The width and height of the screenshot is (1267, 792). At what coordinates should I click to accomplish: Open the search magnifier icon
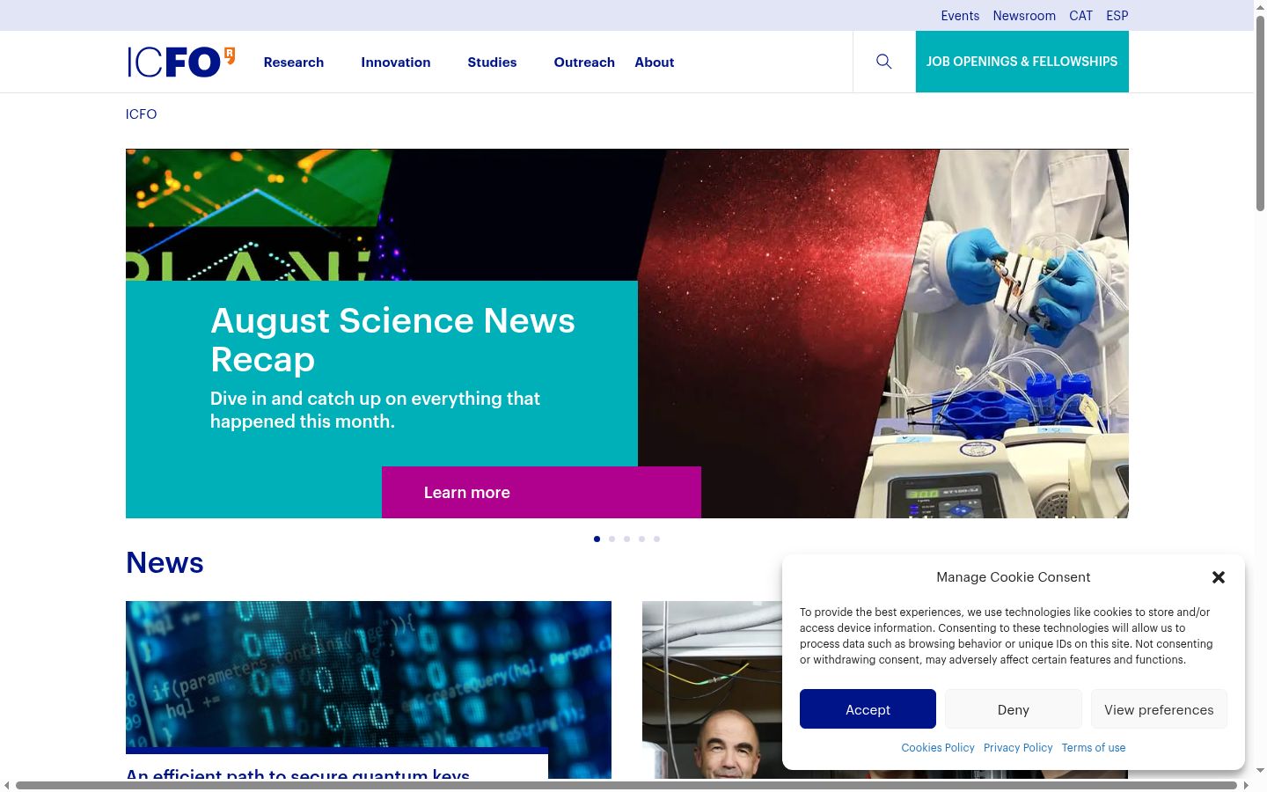point(884,62)
